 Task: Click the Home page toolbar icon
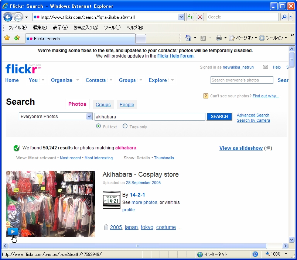pos(188,38)
